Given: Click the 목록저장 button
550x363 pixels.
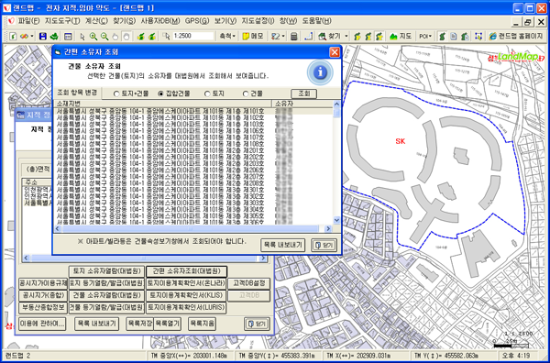Looking at the screenshot, I should [139, 324].
